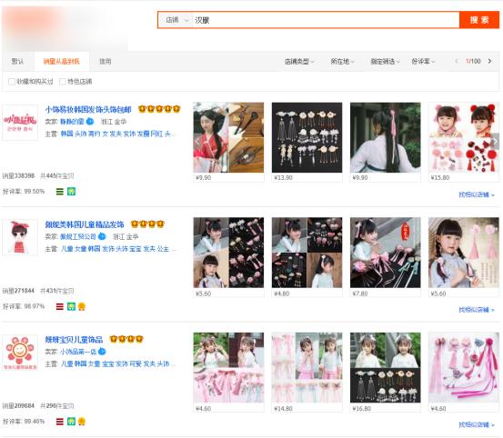
Task: Click 找相似店铺 link for 佩妮芙 shop
Action: 477,310
